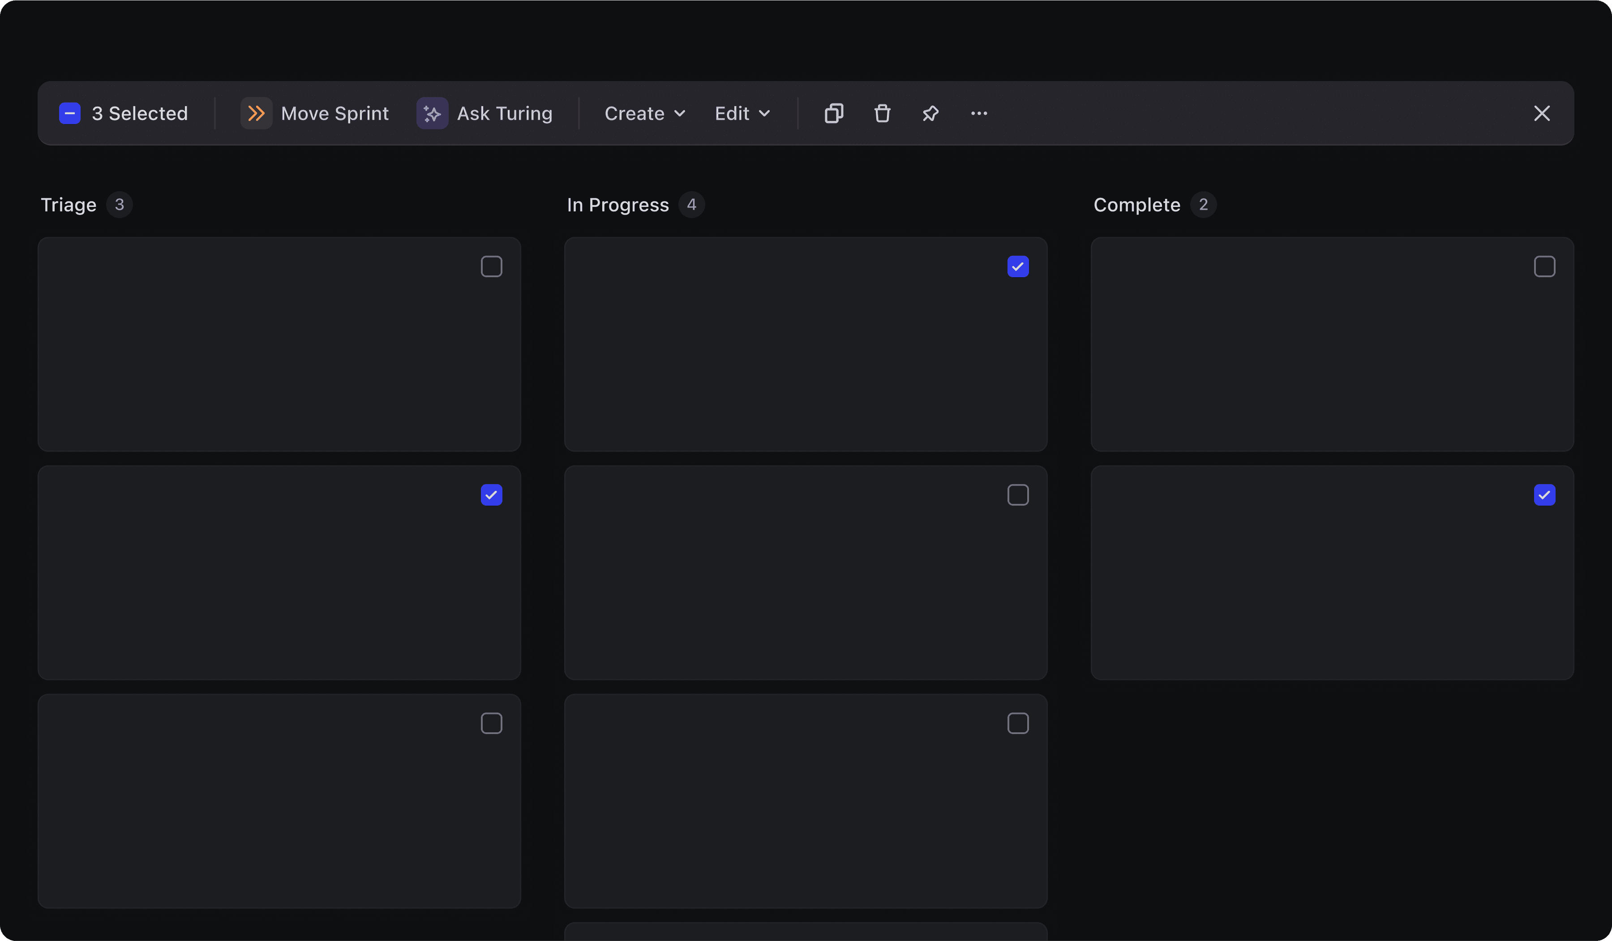Screen dimensions: 1612x941
Task: Click the pin icon in toolbar
Action: click(x=930, y=113)
